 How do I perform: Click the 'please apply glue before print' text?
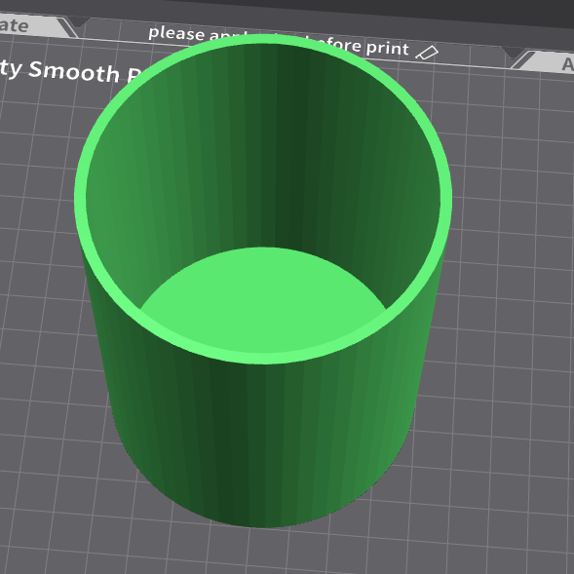[278, 40]
